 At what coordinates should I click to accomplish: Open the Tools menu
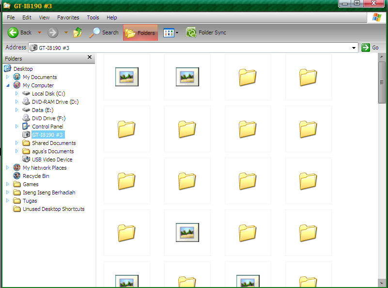point(93,17)
